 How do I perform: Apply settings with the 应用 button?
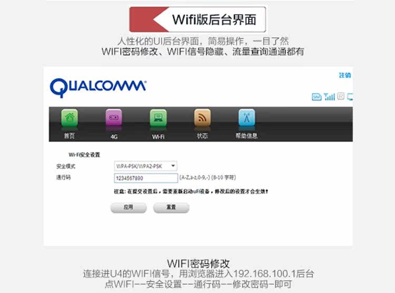coord(129,208)
